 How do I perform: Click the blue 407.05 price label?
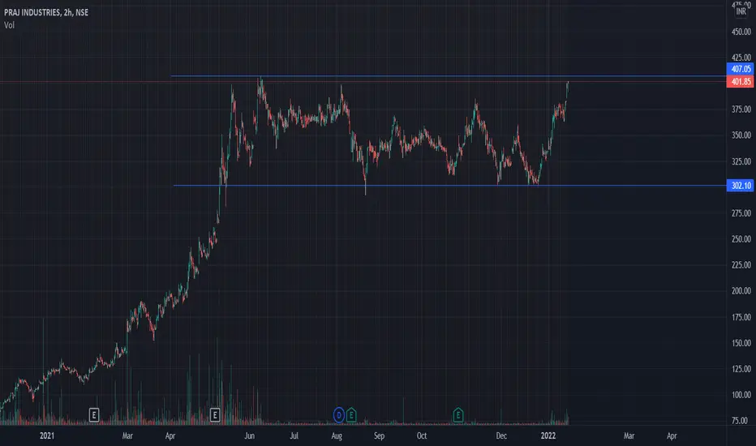(x=740, y=69)
